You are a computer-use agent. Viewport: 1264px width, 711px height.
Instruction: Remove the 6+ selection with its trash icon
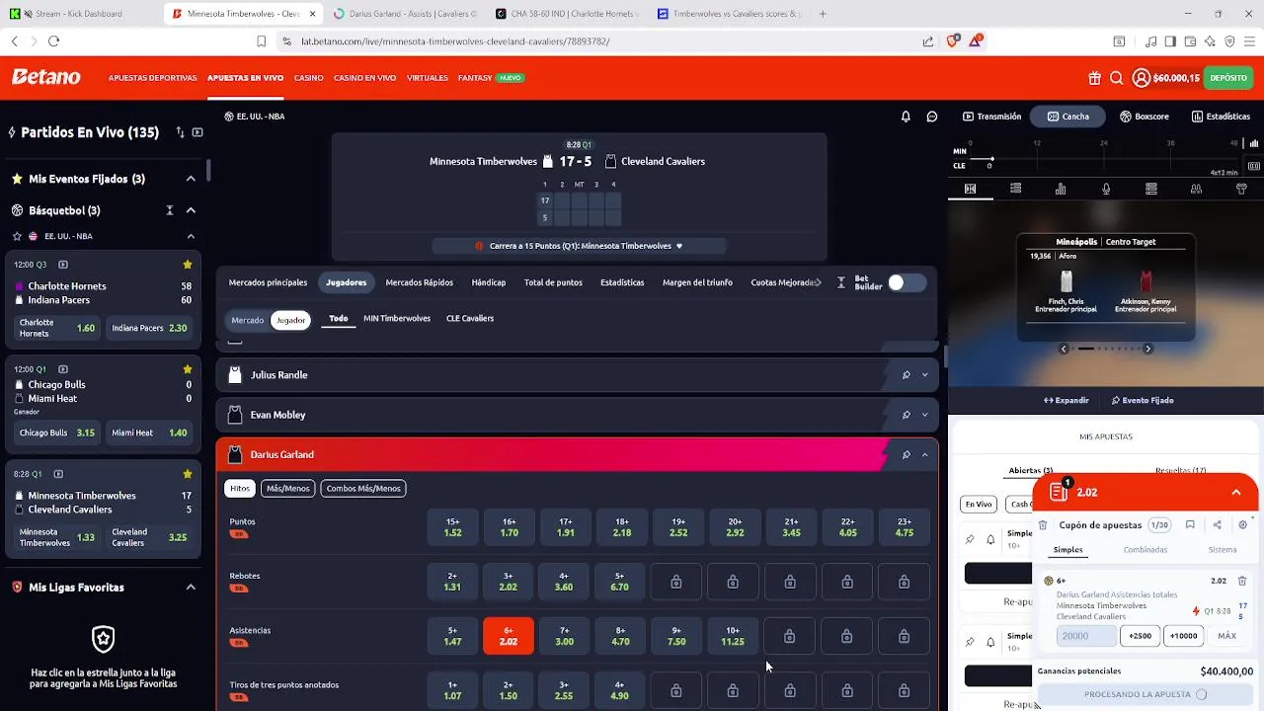pyautogui.click(x=1242, y=581)
